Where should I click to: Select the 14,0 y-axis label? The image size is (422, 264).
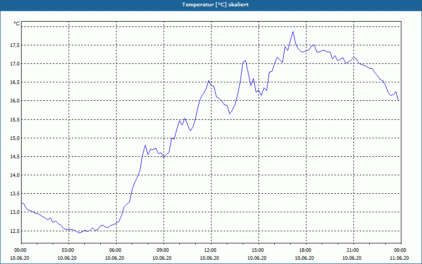(15, 175)
